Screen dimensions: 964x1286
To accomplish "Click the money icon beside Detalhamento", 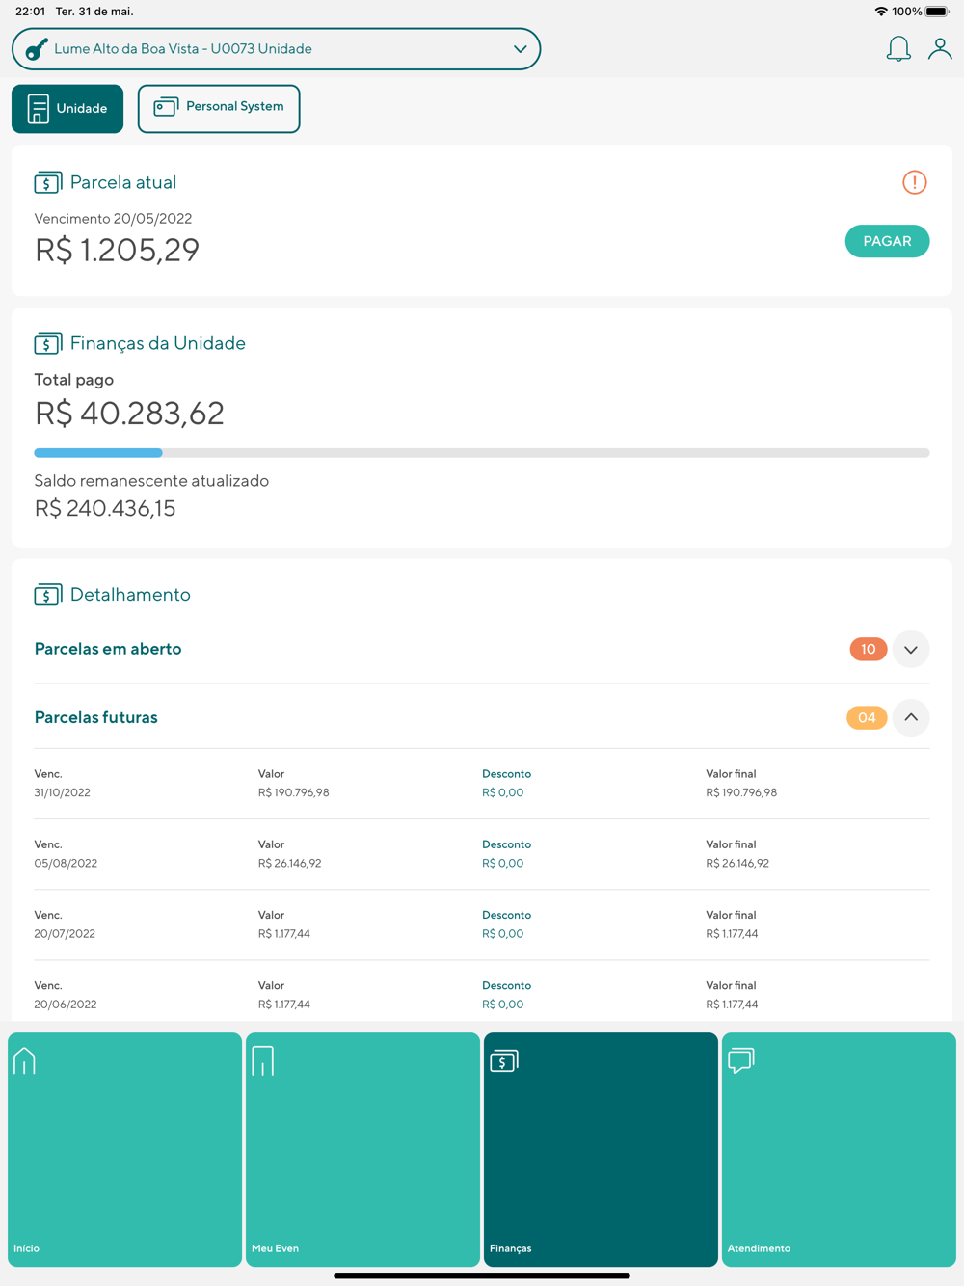I will [x=47, y=595].
